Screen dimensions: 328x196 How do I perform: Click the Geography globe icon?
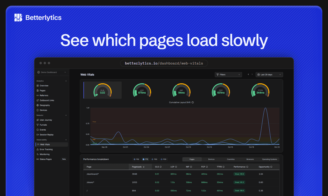click(38, 105)
